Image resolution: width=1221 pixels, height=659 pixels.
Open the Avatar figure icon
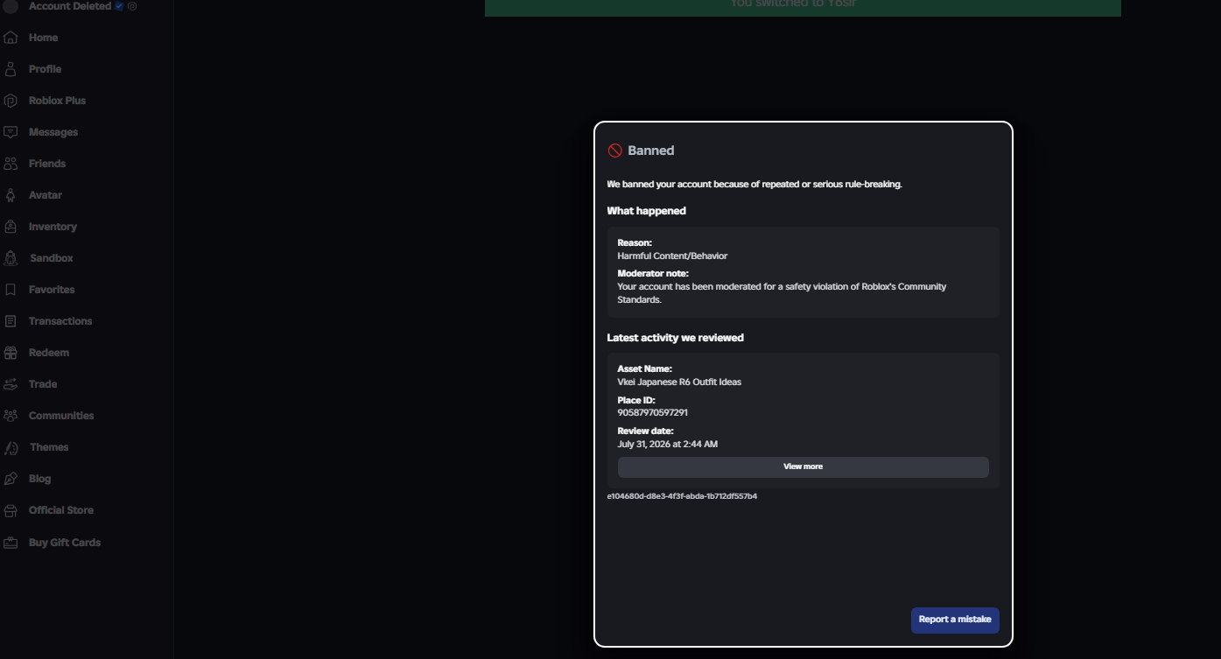(x=11, y=195)
